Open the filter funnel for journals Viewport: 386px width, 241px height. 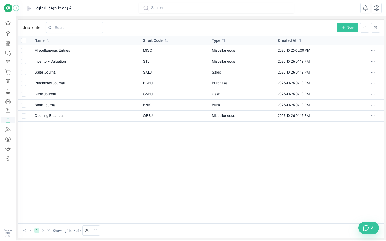(365, 28)
